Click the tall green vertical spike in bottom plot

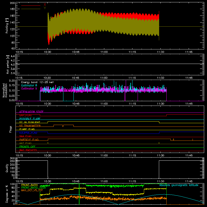click(x=79, y=194)
